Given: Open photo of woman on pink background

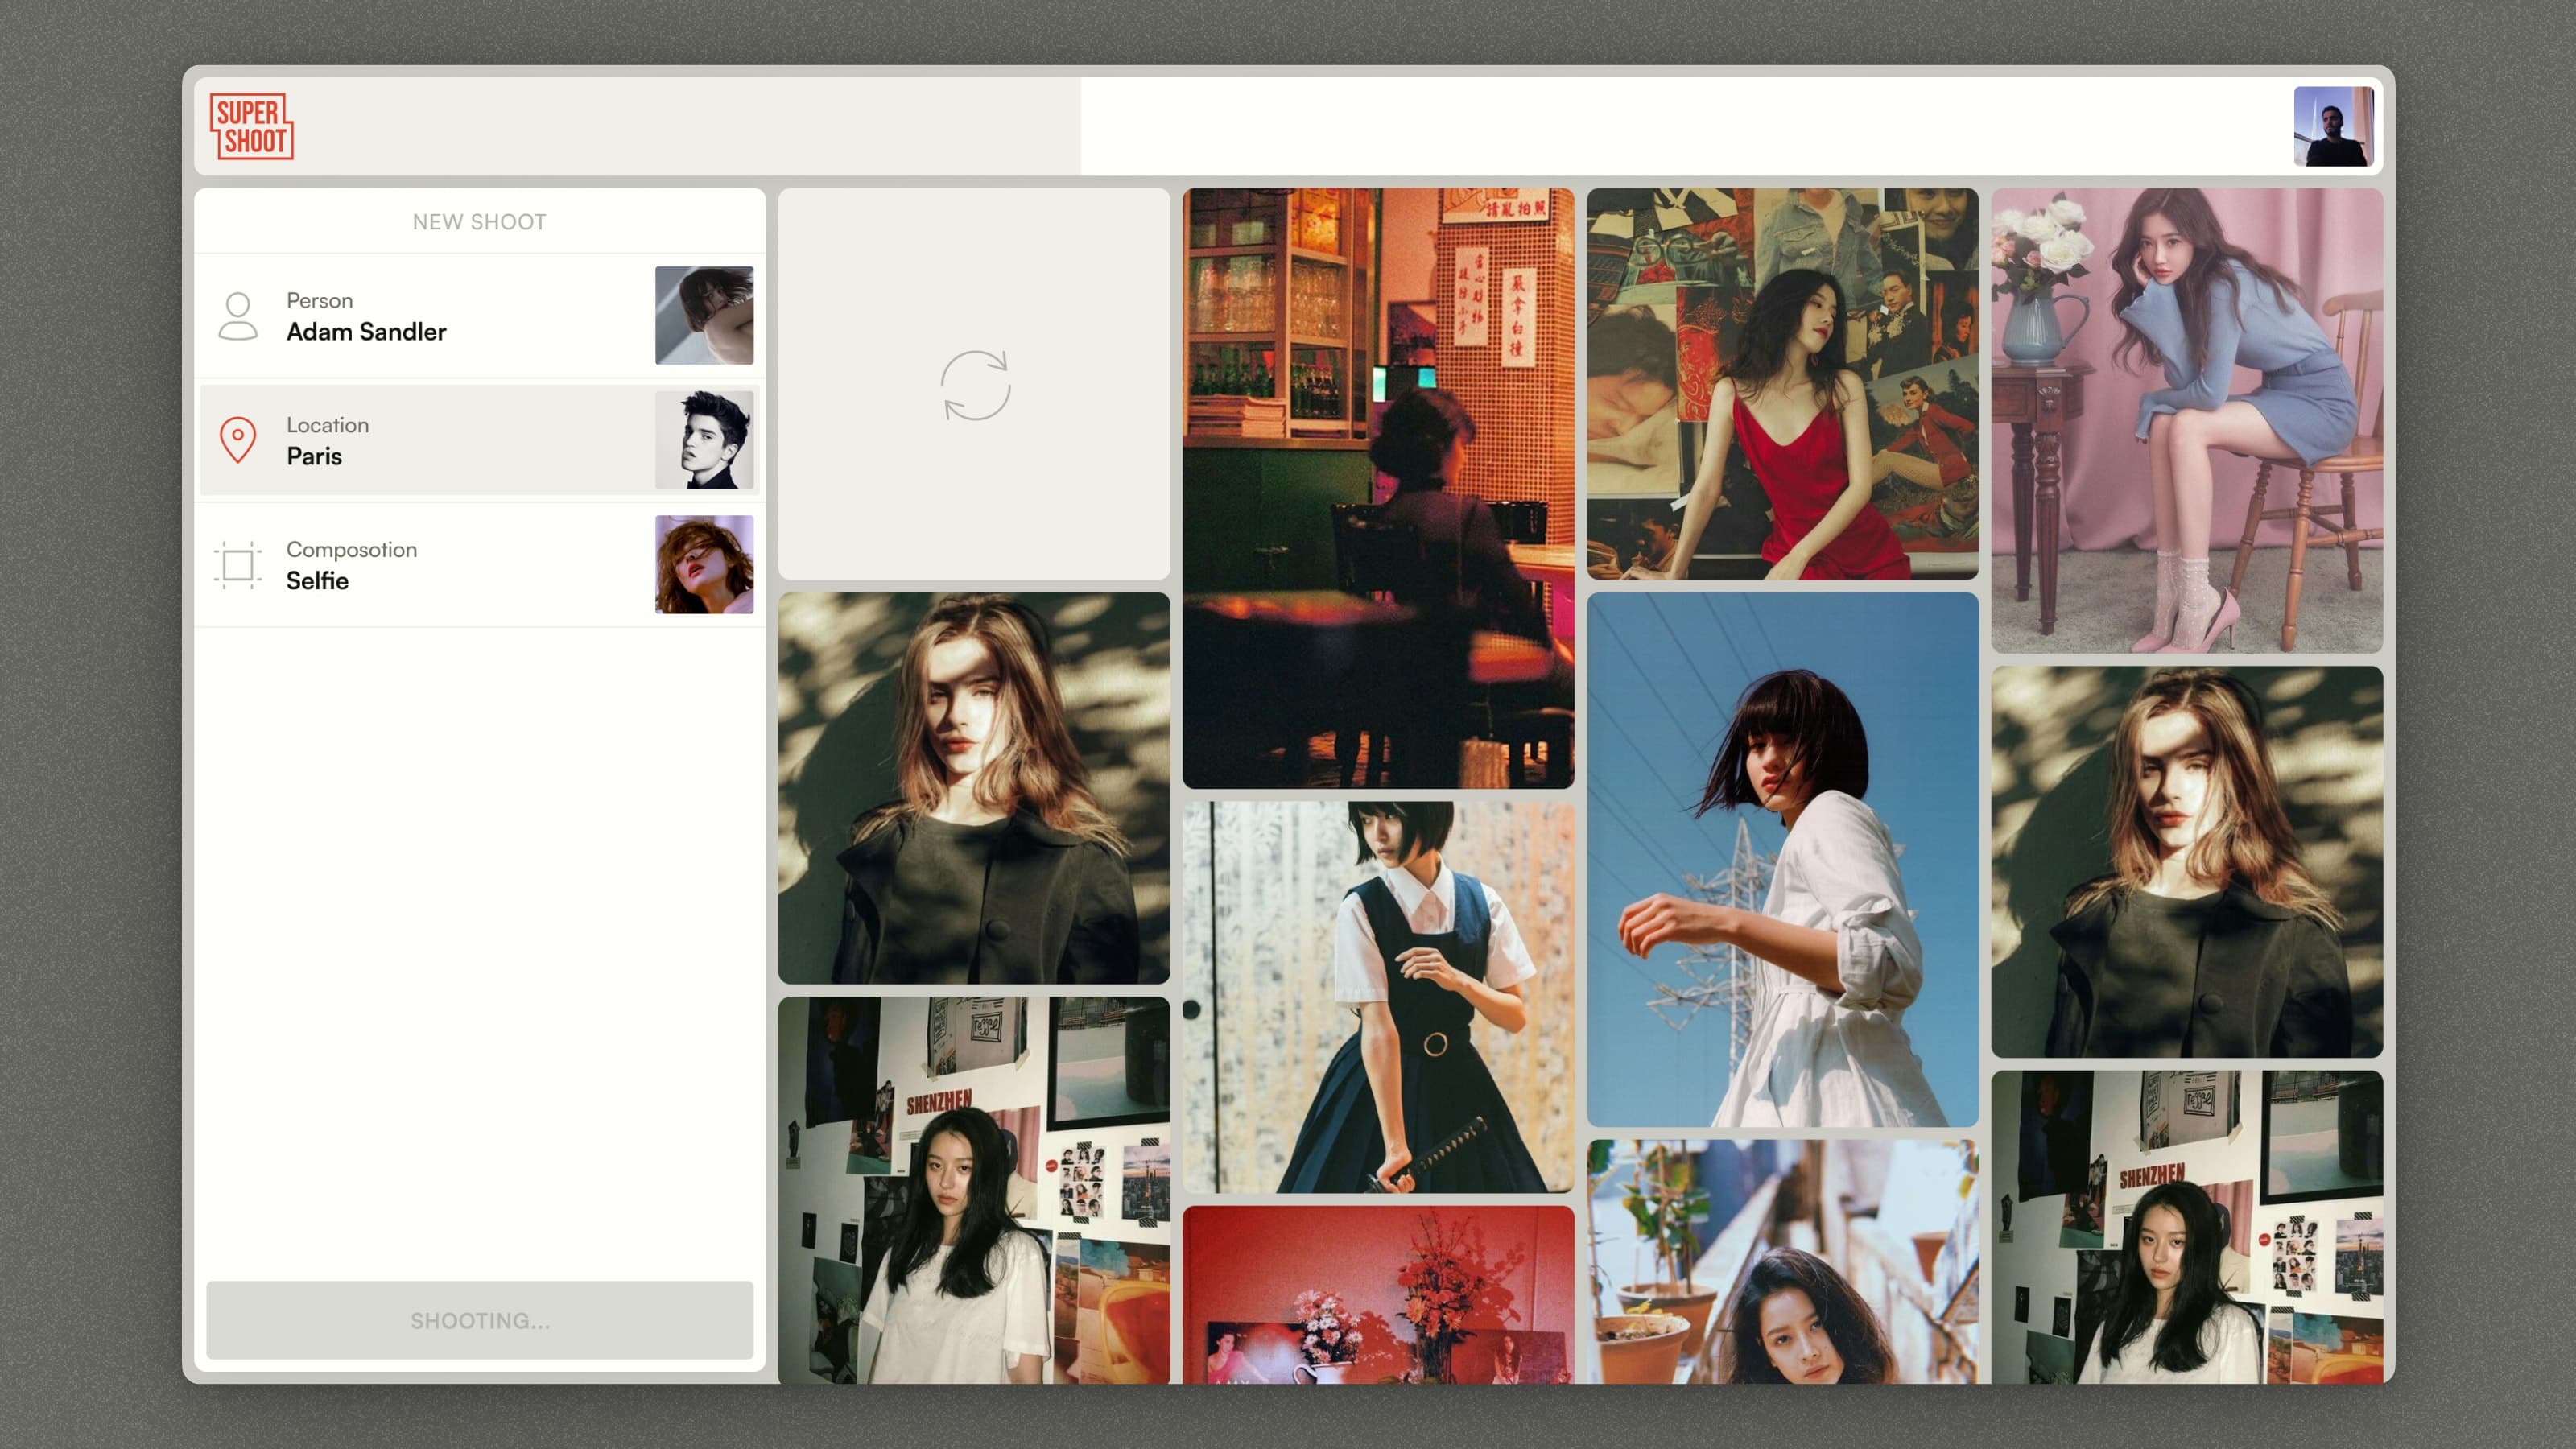Looking at the screenshot, I should (2186, 420).
